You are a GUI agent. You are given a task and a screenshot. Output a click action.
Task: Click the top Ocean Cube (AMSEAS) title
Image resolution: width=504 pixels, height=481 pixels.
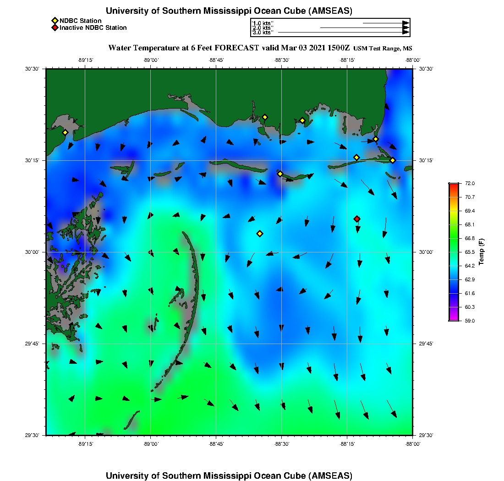(229, 11)
